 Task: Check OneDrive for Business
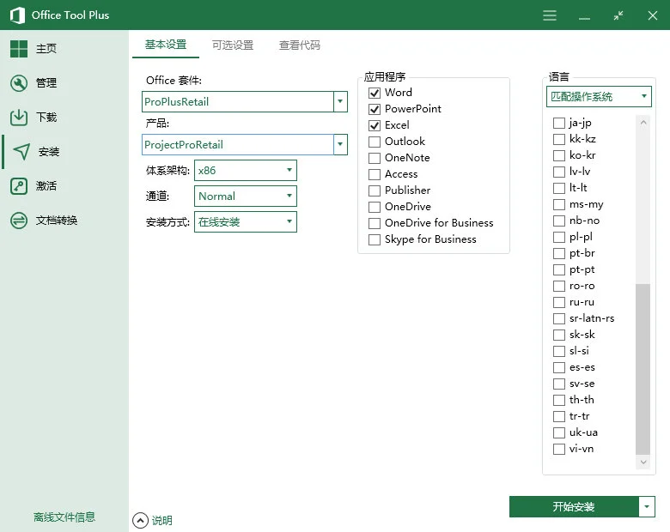[x=375, y=223]
